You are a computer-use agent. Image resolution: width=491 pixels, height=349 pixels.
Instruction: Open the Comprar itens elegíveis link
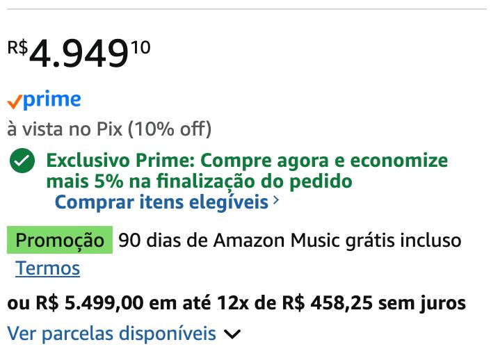pyautogui.click(x=161, y=202)
